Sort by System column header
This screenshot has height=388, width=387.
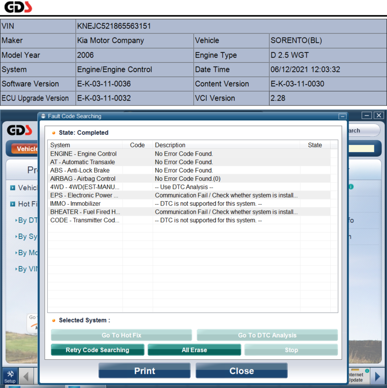pyautogui.click(x=85, y=145)
